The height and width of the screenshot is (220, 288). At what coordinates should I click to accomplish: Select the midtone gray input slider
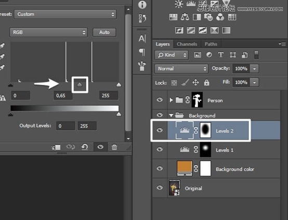tap(80, 84)
